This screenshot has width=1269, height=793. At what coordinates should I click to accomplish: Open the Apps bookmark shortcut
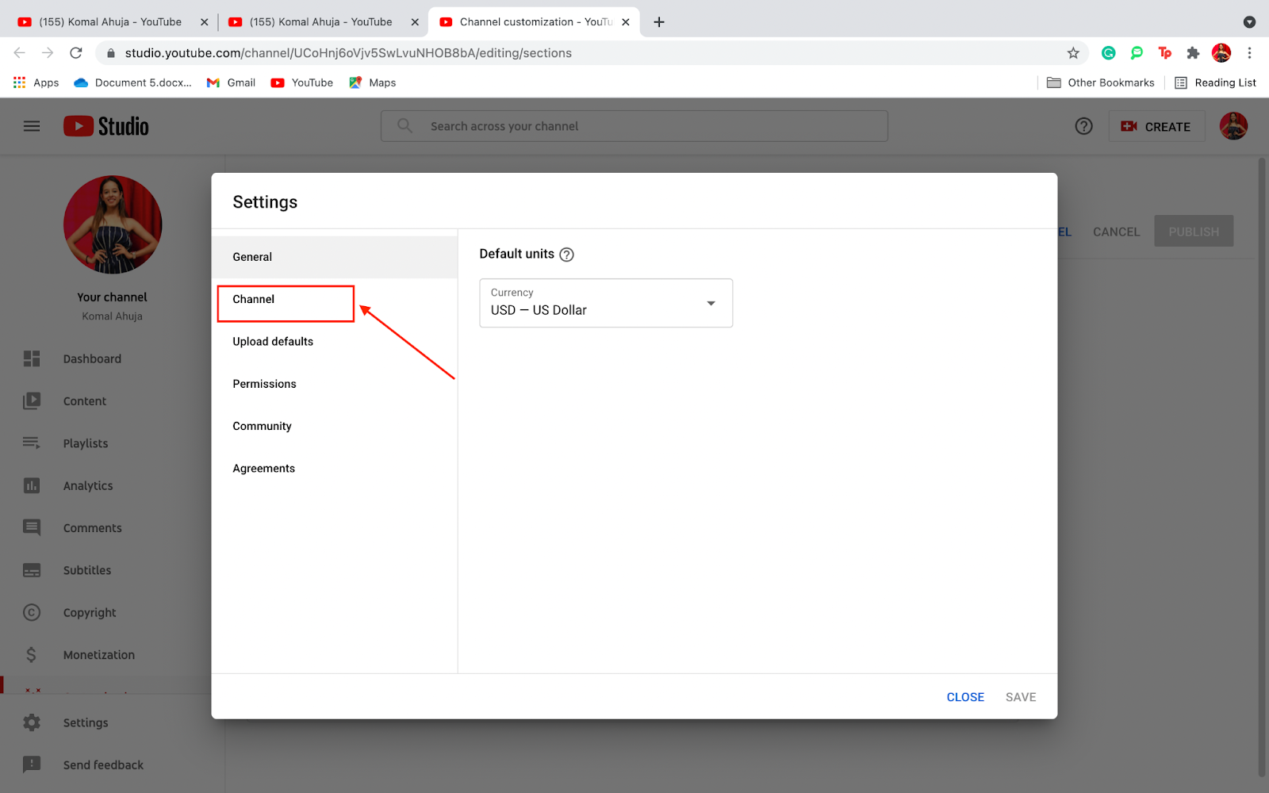(36, 82)
